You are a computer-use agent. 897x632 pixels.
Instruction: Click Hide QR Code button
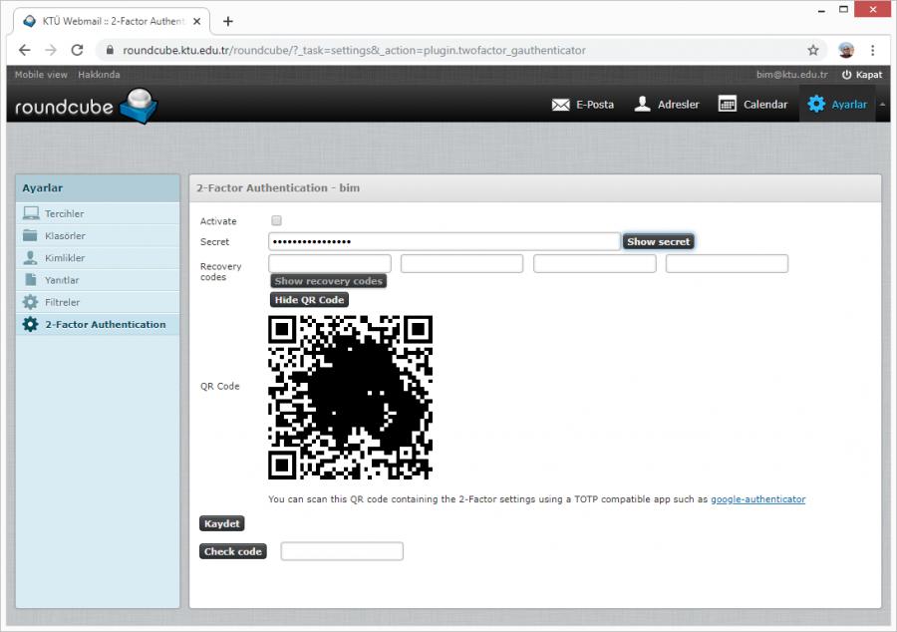tap(309, 300)
